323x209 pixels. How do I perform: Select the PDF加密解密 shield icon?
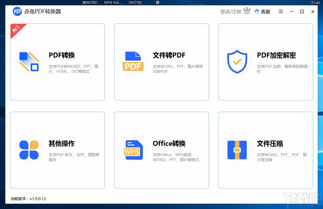pos(237,61)
